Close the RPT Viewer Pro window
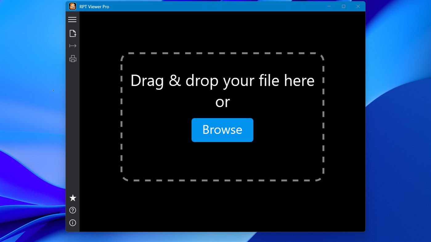Screen dimensions: 431x242 (358, 6)
